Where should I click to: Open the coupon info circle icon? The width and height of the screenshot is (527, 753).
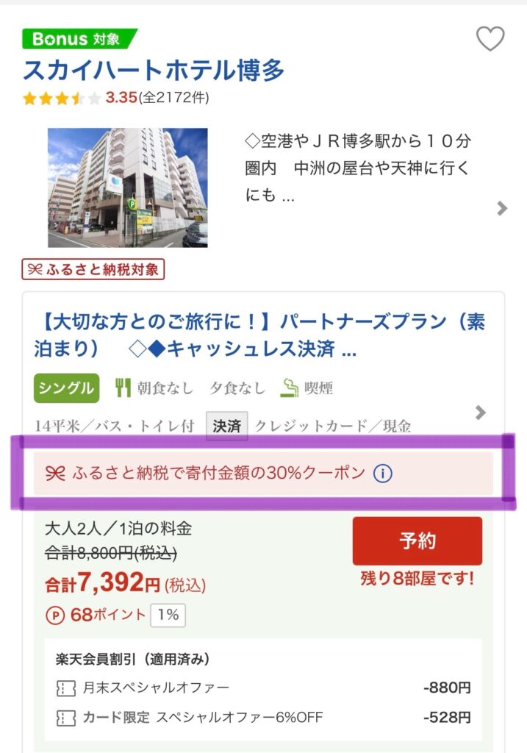pos(382,474)
